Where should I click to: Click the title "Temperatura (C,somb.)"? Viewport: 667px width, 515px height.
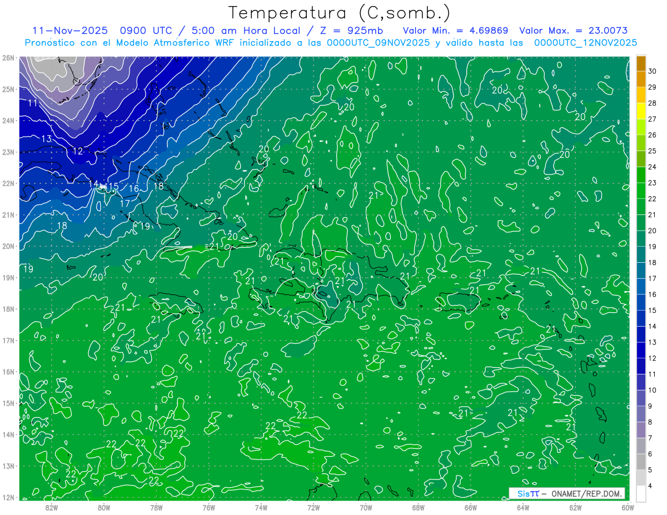340,13
